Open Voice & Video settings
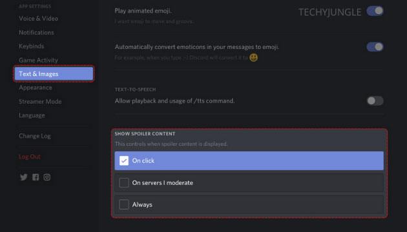The image size is (407, 232). pyautogui.click(x=38, y=19)
